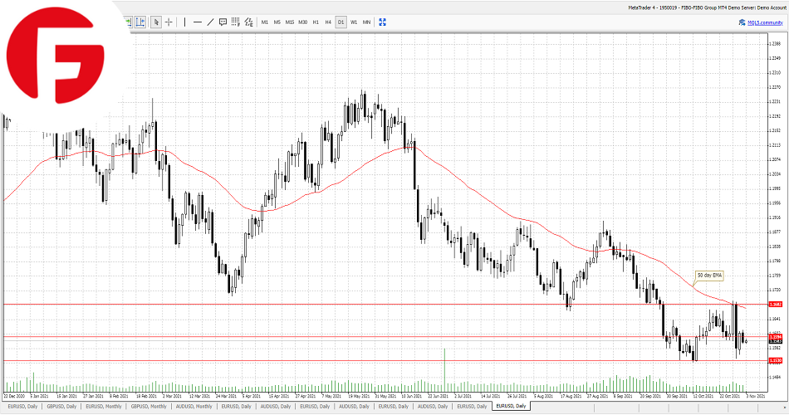Choose the horizontal line drawing tool
789x415 pixels.
(197, 22)
